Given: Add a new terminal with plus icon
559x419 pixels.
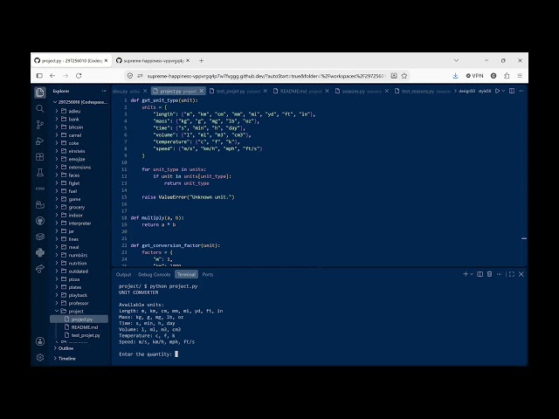Looking at the screenshot, I should click(x=466, y=274).
